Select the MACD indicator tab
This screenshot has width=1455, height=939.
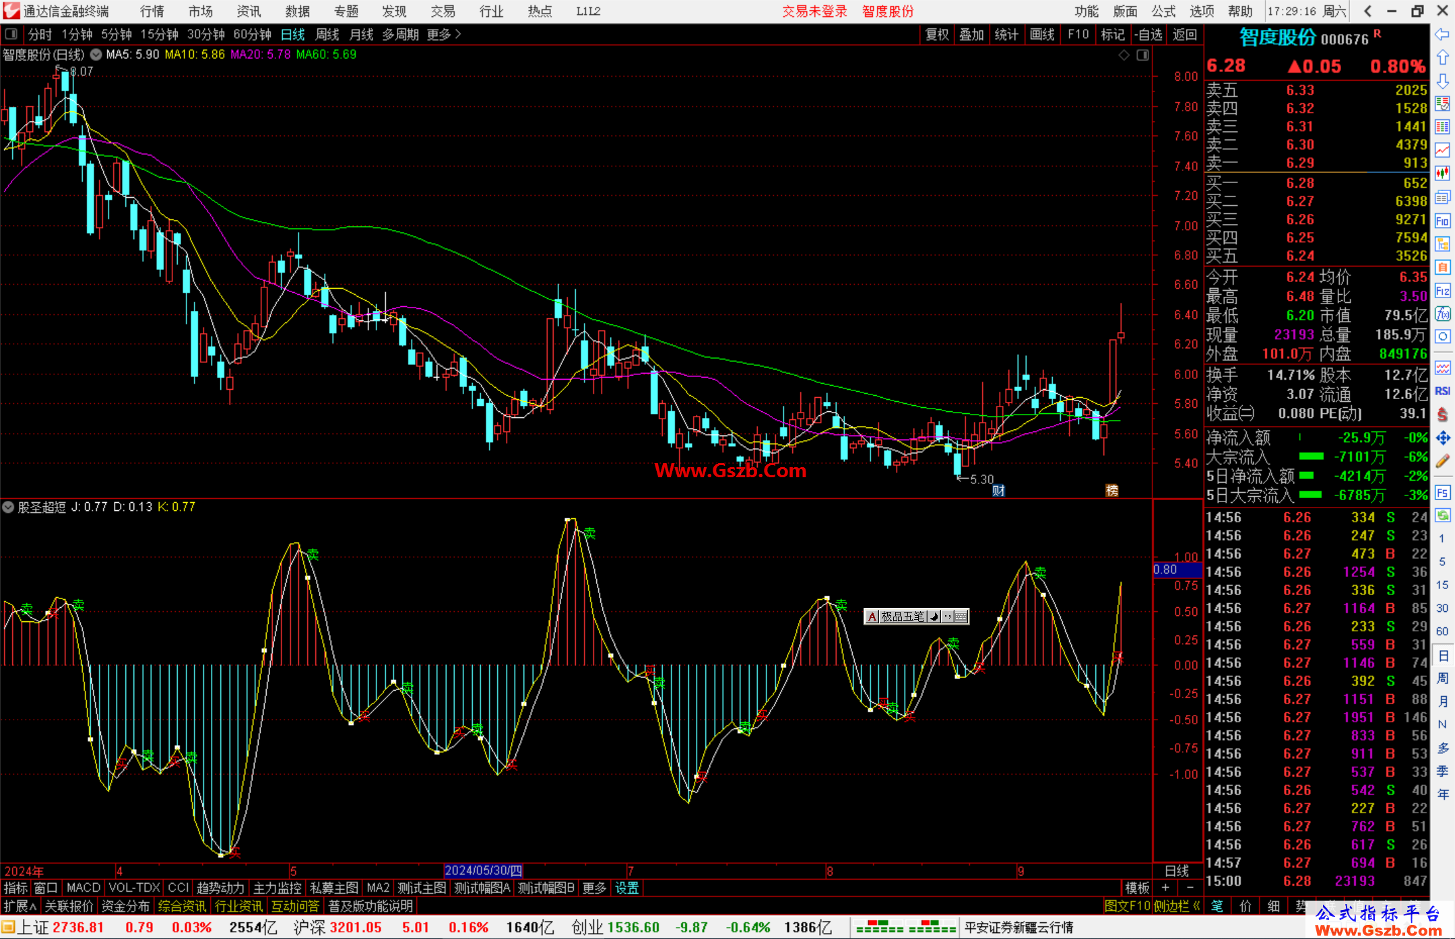click(84, 888)
